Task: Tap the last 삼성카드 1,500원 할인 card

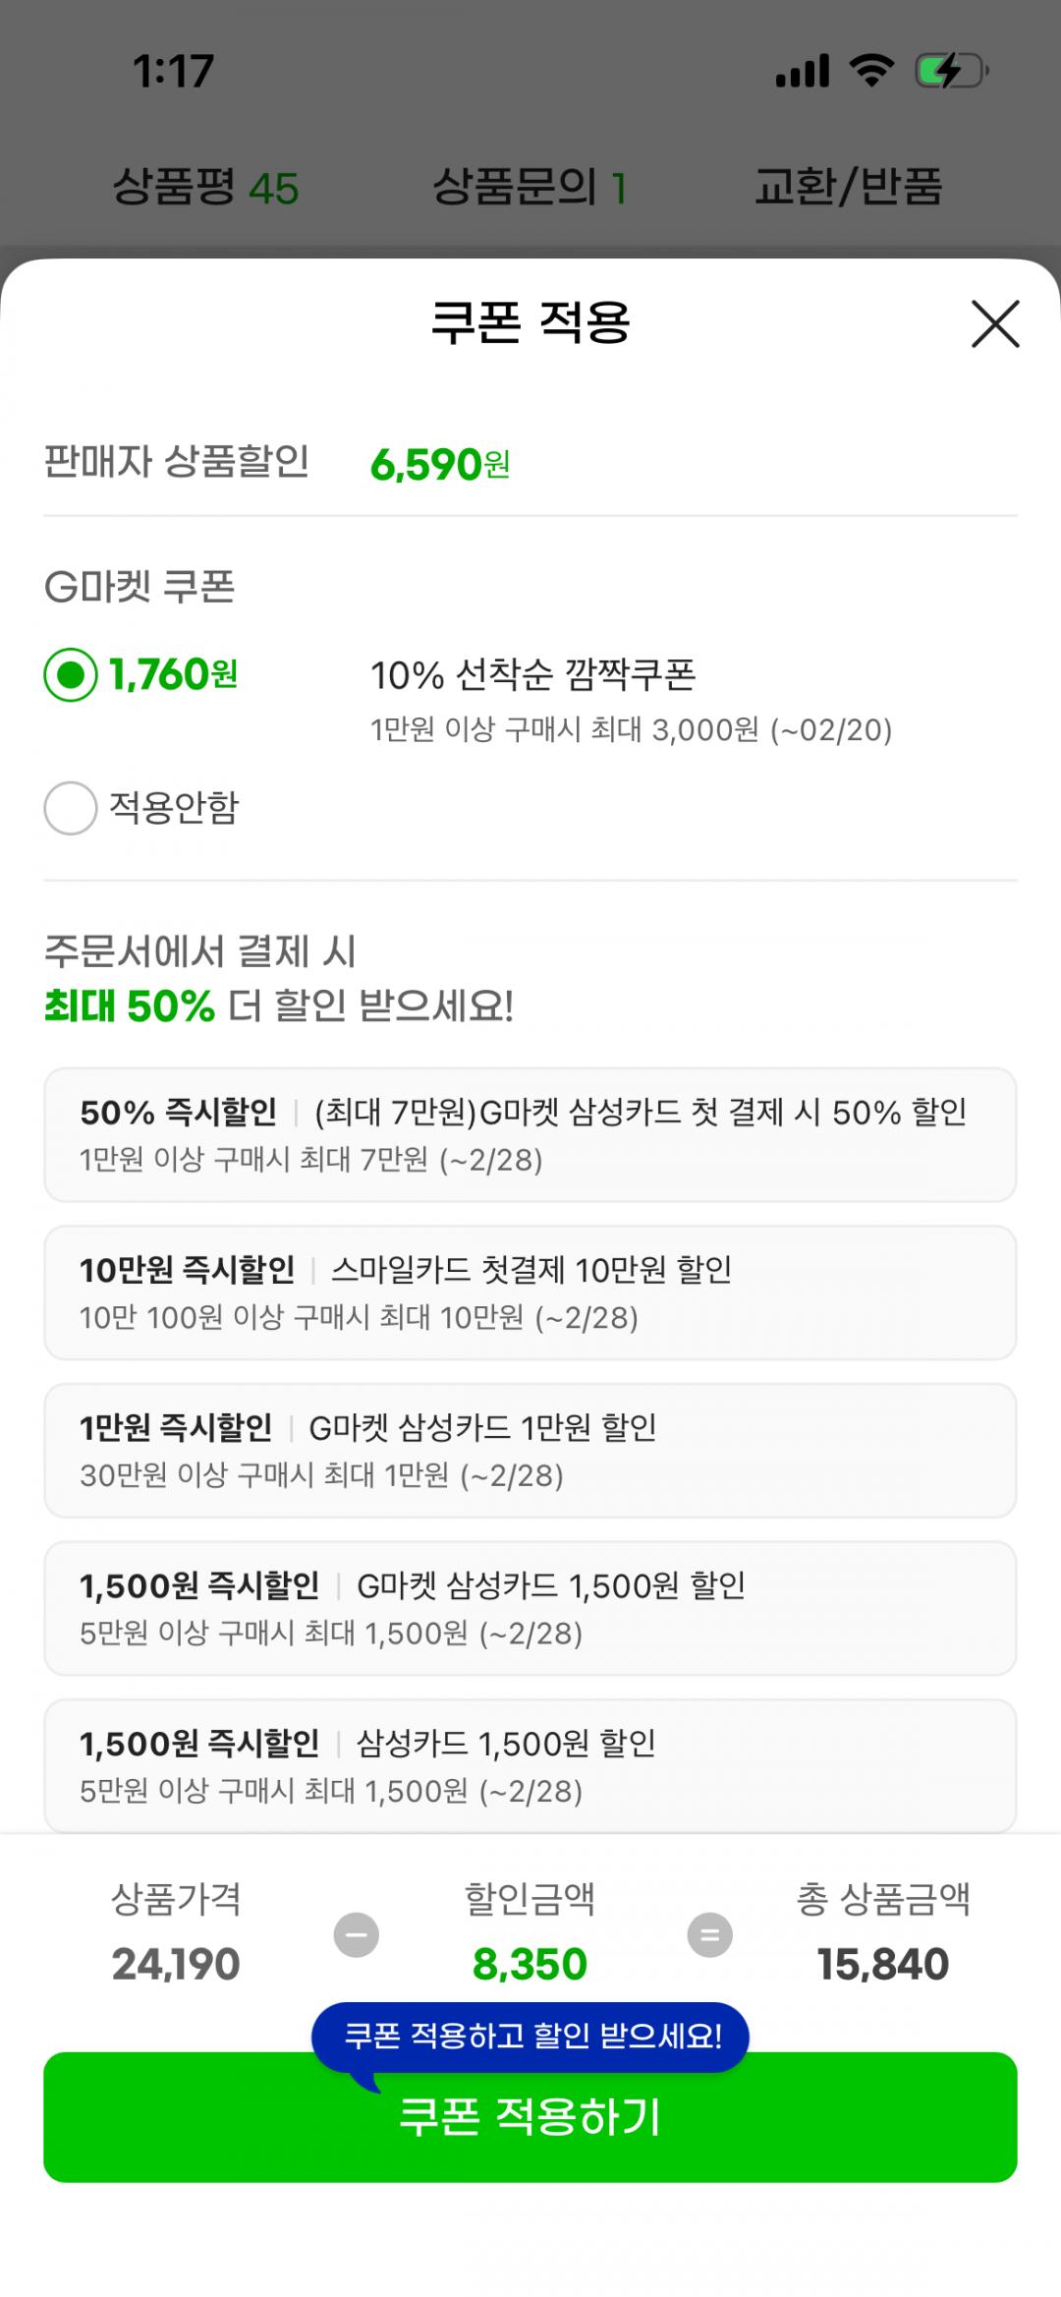Action: click(530, 1765)
